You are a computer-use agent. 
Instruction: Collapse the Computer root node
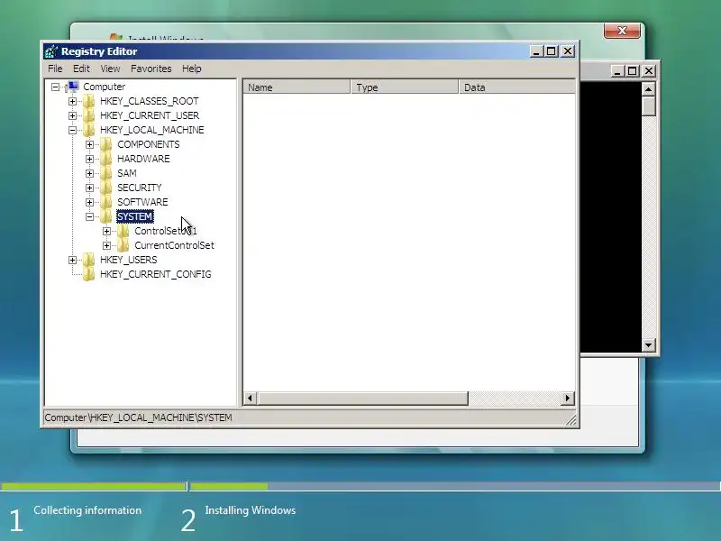pyautogui.click(x=55, y=87)
